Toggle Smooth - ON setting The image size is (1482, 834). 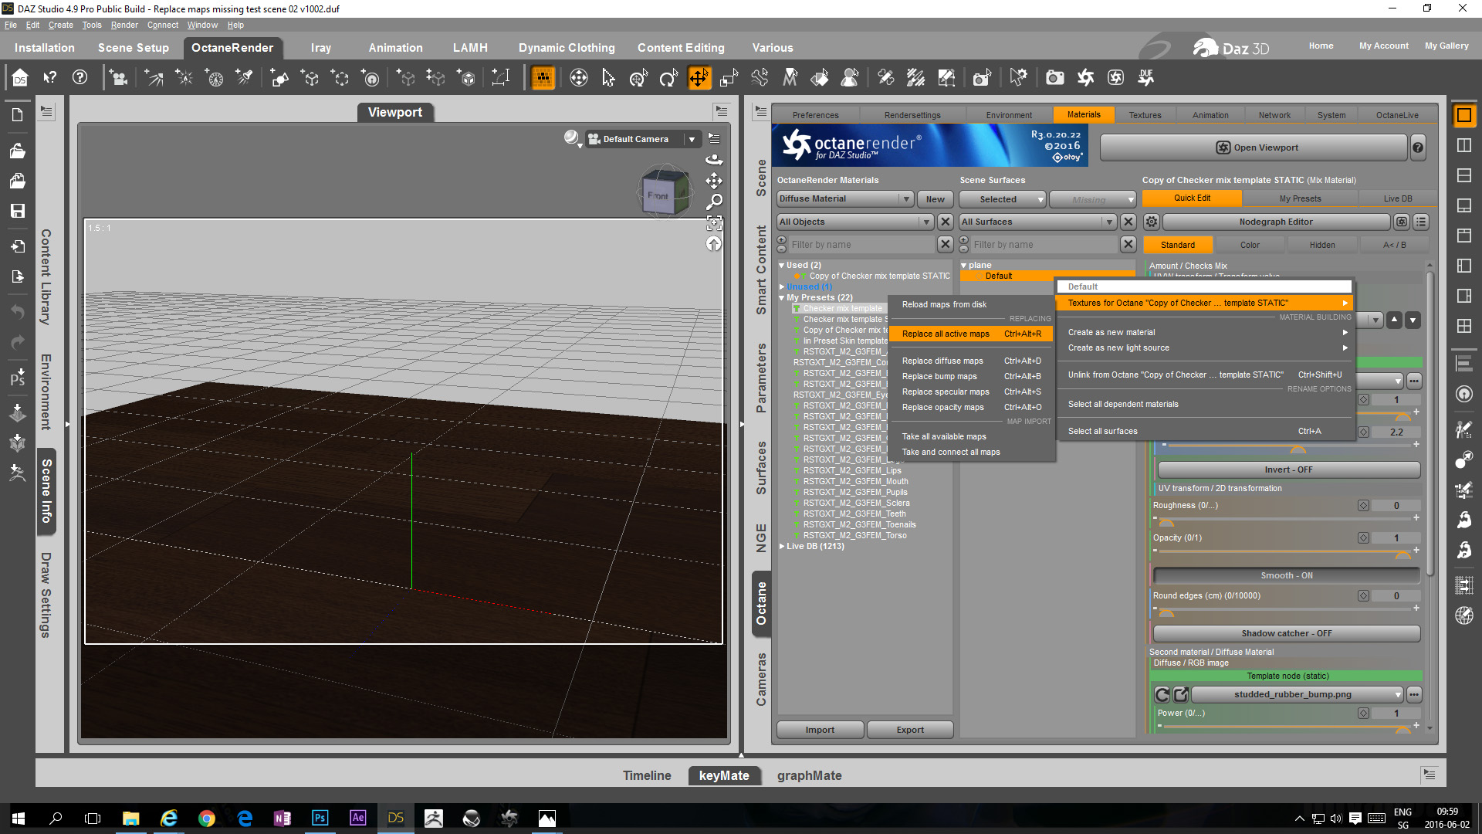pyautogui.click(x=1286, y=575)
